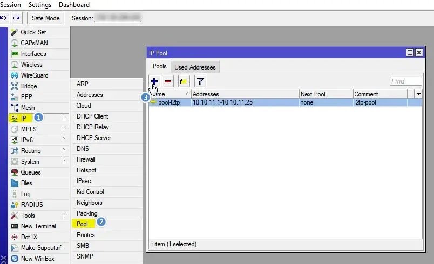
Task: Click the Queues tree icon
Action: pos(15,172)
